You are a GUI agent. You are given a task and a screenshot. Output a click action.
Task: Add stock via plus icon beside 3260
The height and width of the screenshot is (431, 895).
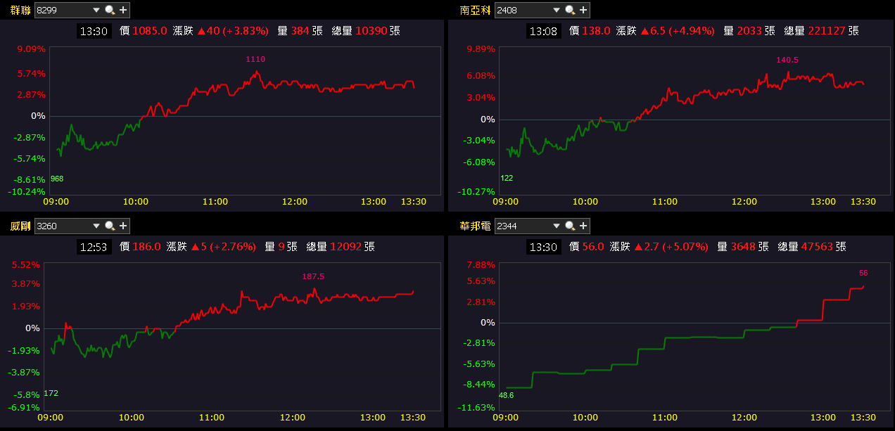tap(123, 226)
